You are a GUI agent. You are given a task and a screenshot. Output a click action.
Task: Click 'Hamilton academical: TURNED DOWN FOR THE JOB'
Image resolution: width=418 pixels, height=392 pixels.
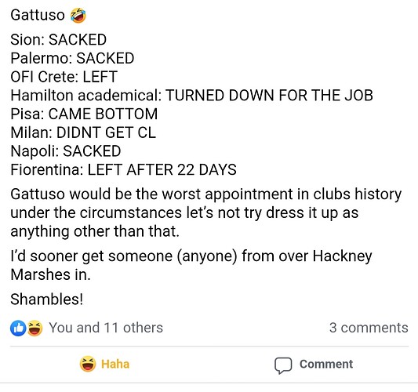click(191, 95)
